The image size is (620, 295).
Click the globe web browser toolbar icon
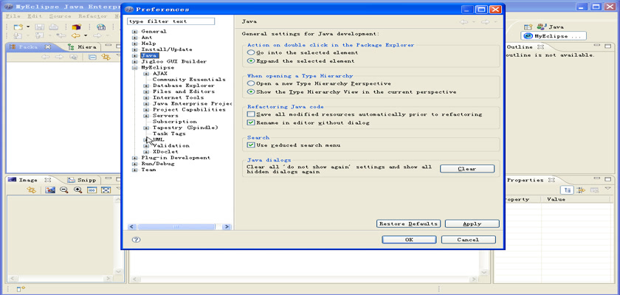[101, 27]
